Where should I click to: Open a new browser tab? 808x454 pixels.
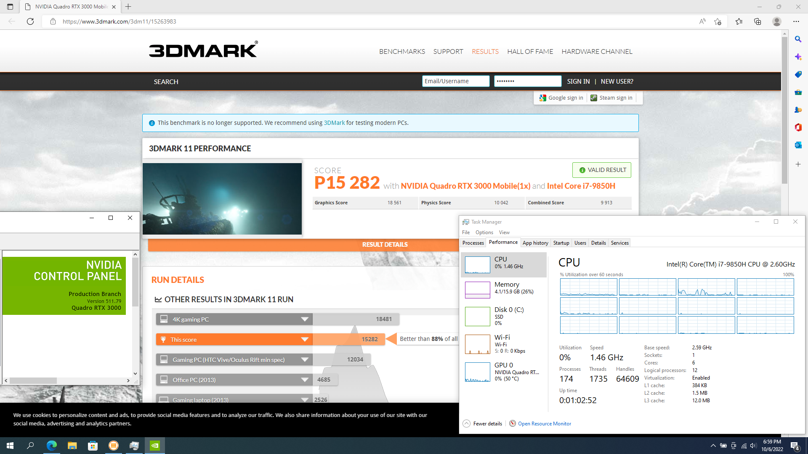(128, 7)
